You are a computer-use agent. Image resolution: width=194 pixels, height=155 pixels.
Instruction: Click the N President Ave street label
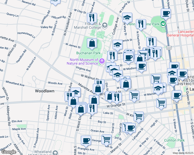click(x=67, y=24)
